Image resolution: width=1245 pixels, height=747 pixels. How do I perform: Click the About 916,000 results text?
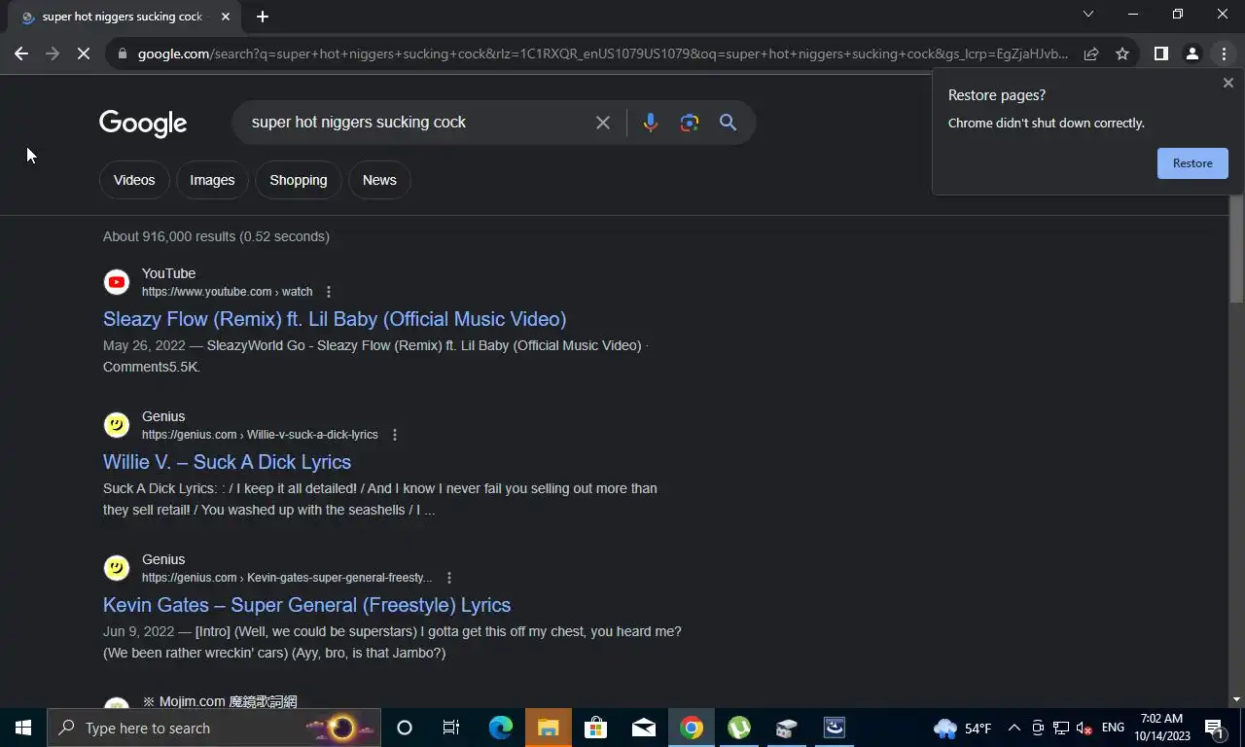click(x=216, y=236)
